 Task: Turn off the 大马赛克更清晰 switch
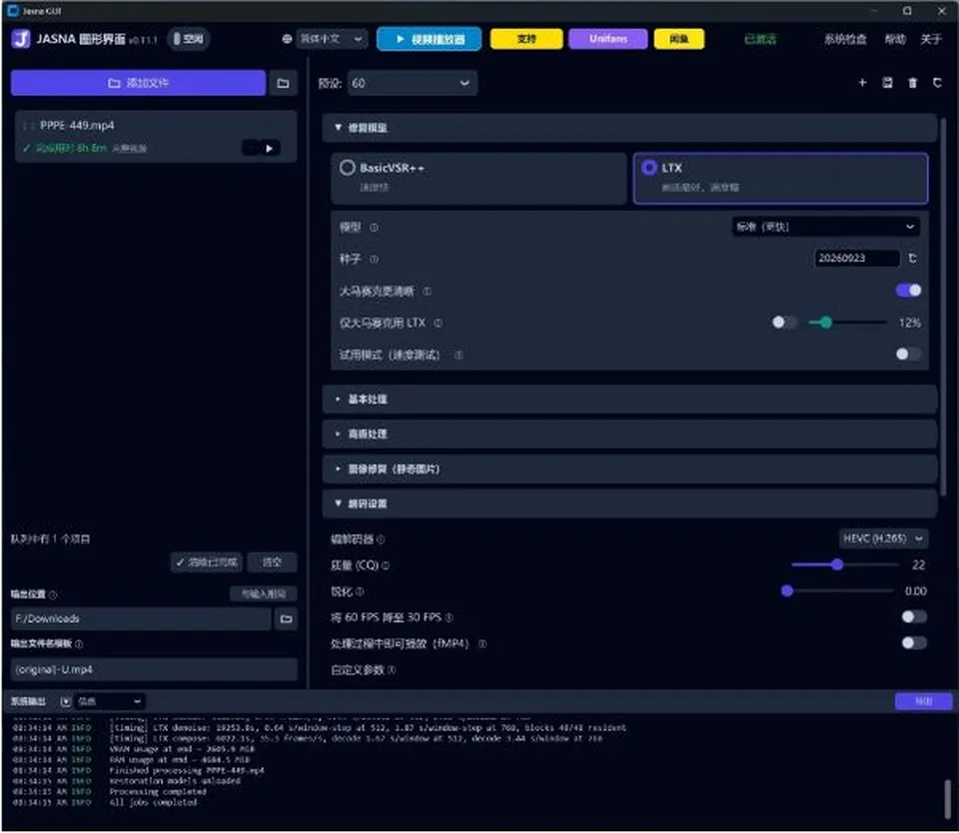pyautogui.click(x=908, y=291)
